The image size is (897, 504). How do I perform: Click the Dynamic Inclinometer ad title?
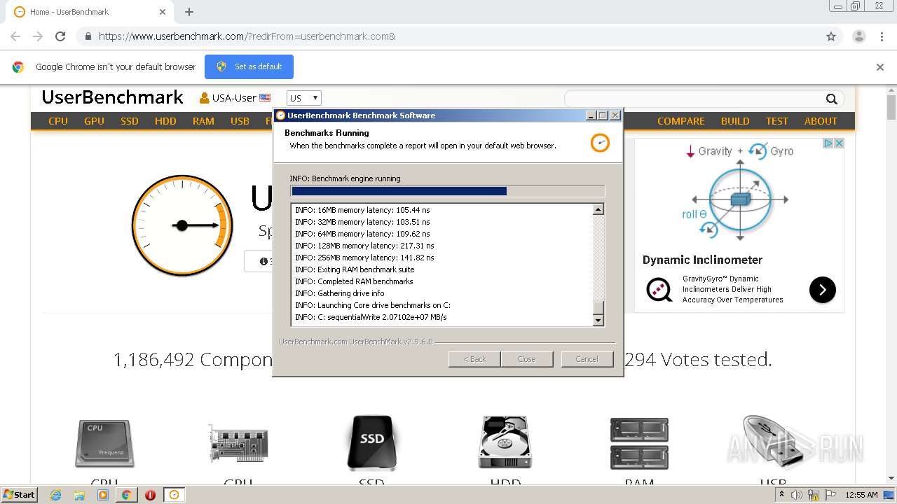702,260
